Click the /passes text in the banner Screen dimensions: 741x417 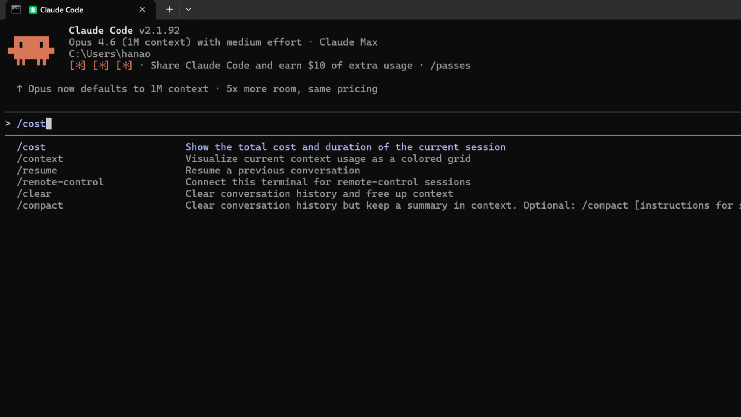[450, 66]
